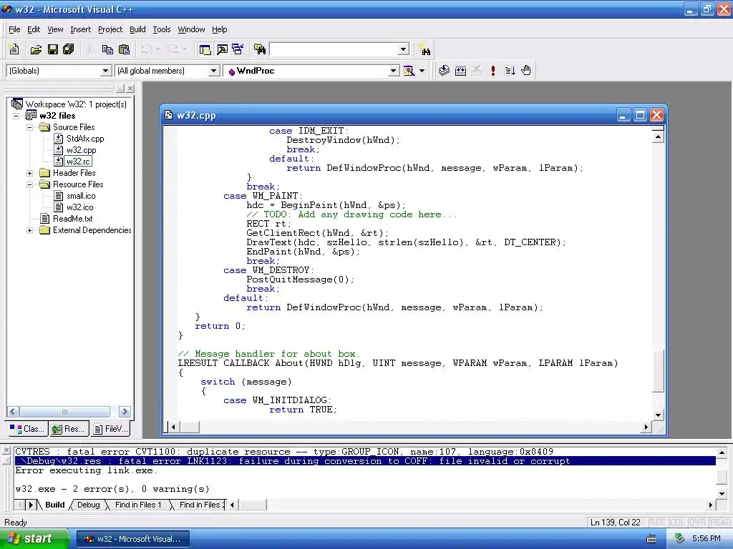Click the workspace pane scroll-right arrow
This screenshot has width=733, height=549.
tap(125, 411)
